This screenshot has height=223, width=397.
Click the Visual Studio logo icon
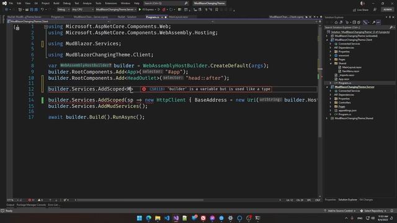4,3
